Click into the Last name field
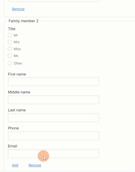 tap(53, 118)
